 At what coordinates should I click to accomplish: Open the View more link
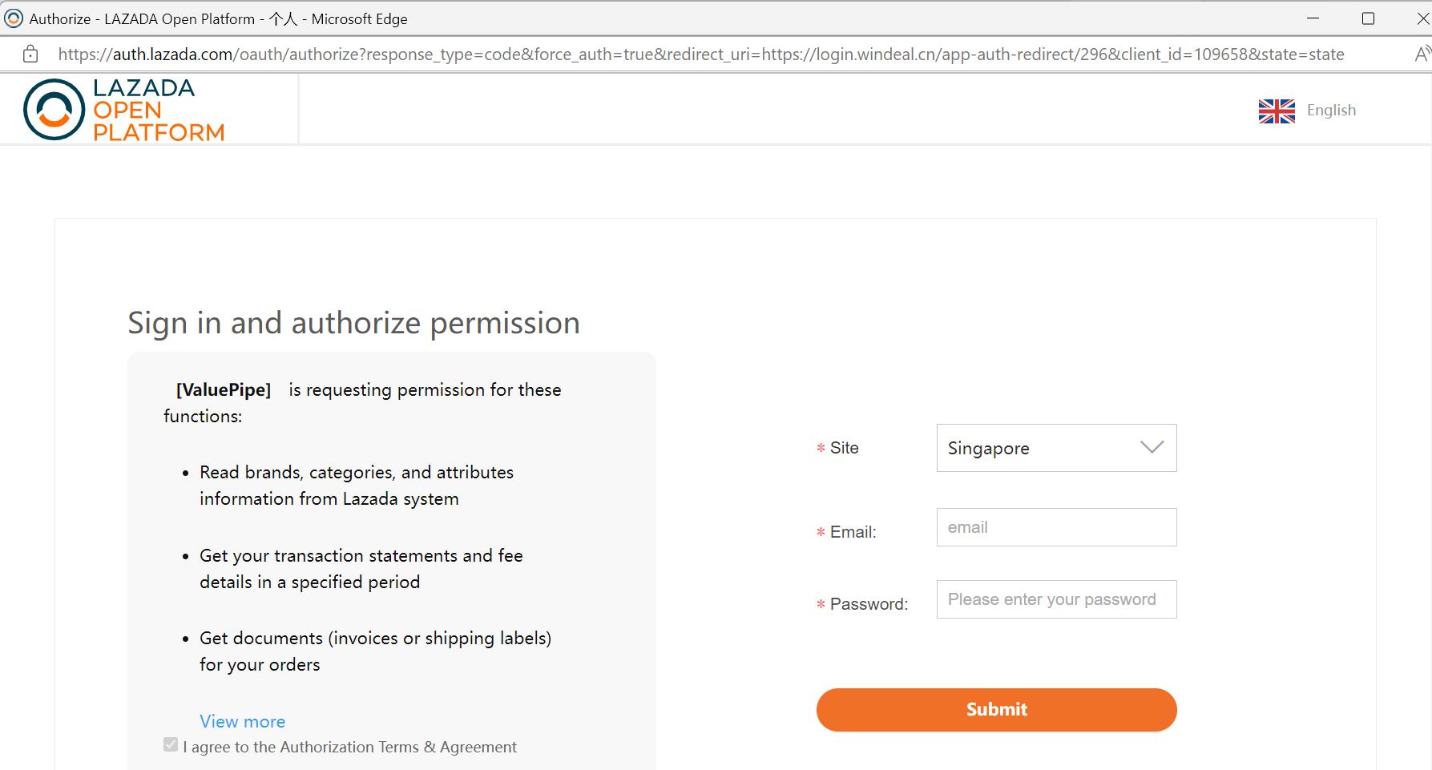(241, 721)
